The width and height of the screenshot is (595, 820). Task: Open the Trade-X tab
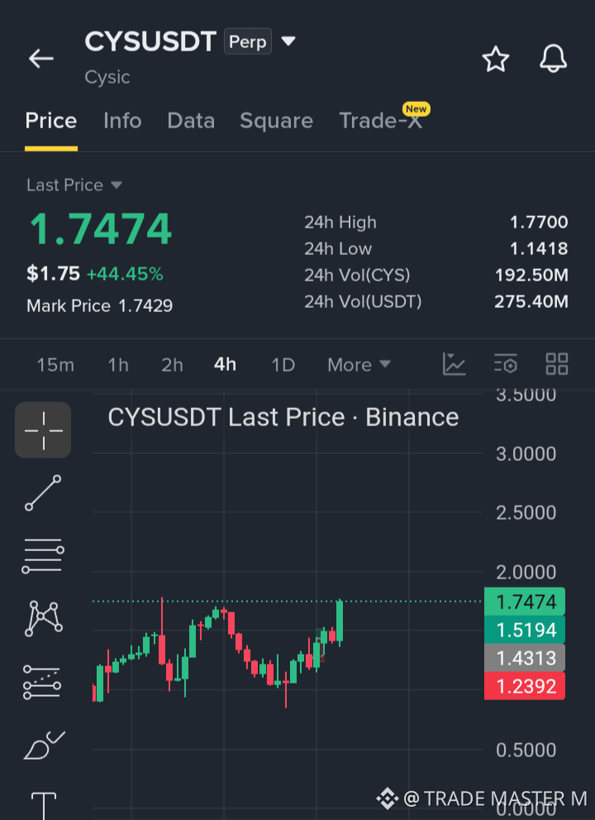[x=380, y=121]
